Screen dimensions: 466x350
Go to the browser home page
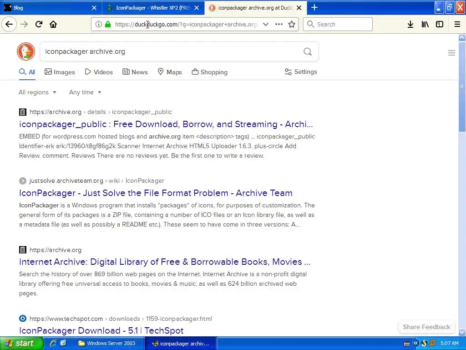click(53, 24)
